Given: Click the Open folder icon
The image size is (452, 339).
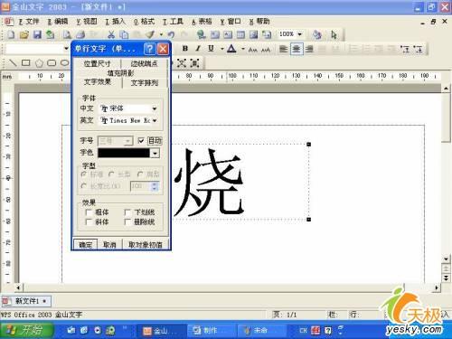Looking at the screenshot, I should (x=24, y=34).
